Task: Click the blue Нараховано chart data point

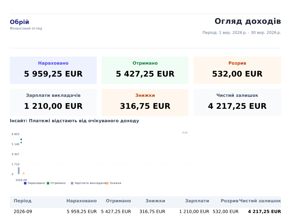Action: (x=21, y=139)
